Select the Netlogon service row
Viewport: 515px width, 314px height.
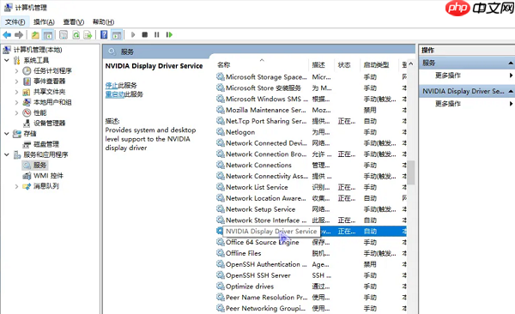coord(311,132)
